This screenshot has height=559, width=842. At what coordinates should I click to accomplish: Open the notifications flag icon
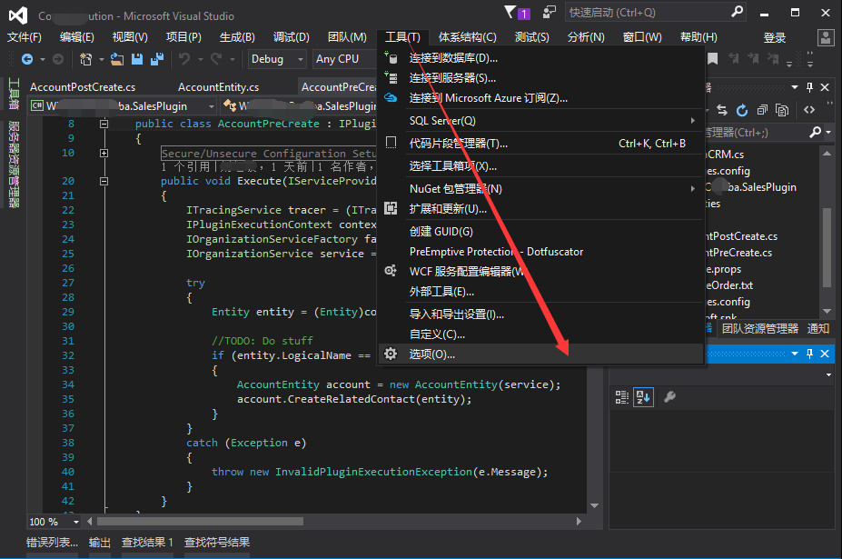click(x=510, y=12)
